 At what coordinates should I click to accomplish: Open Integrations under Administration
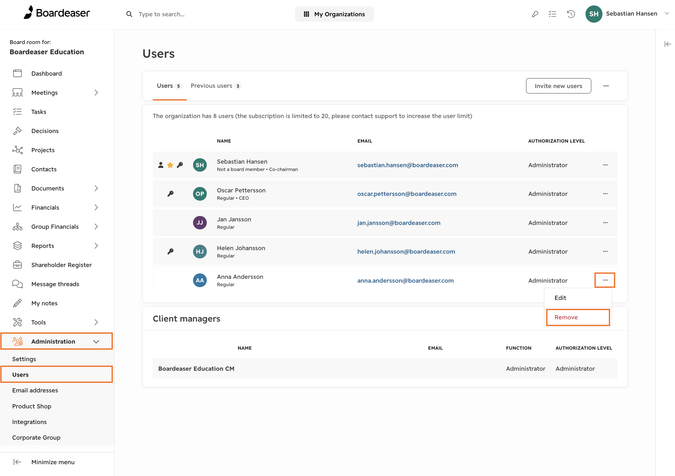29,422
